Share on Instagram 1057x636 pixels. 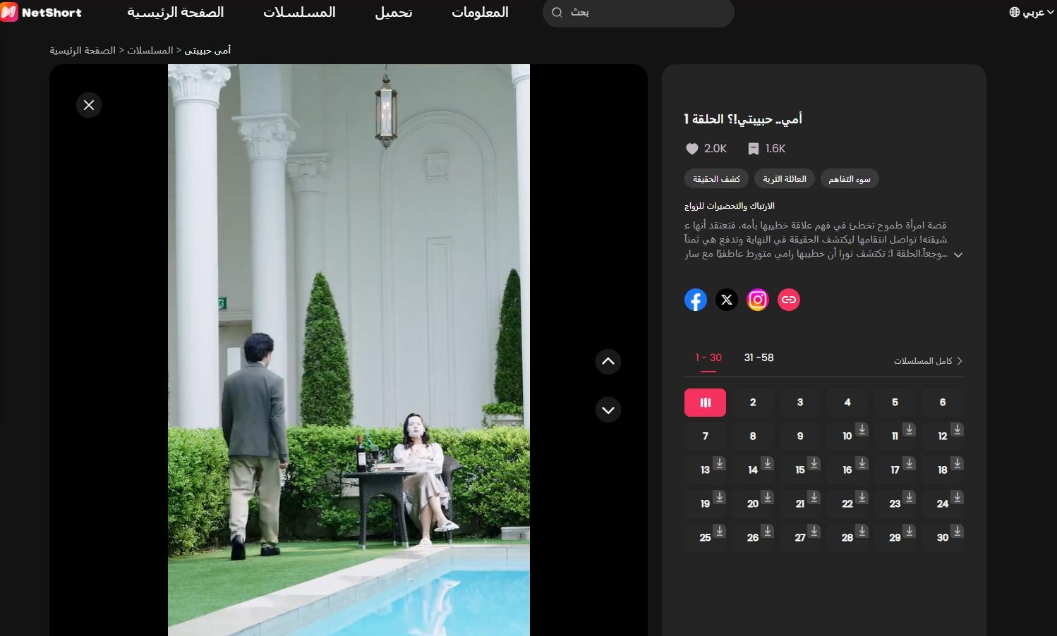758,300
